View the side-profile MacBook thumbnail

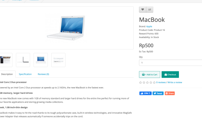23,60
